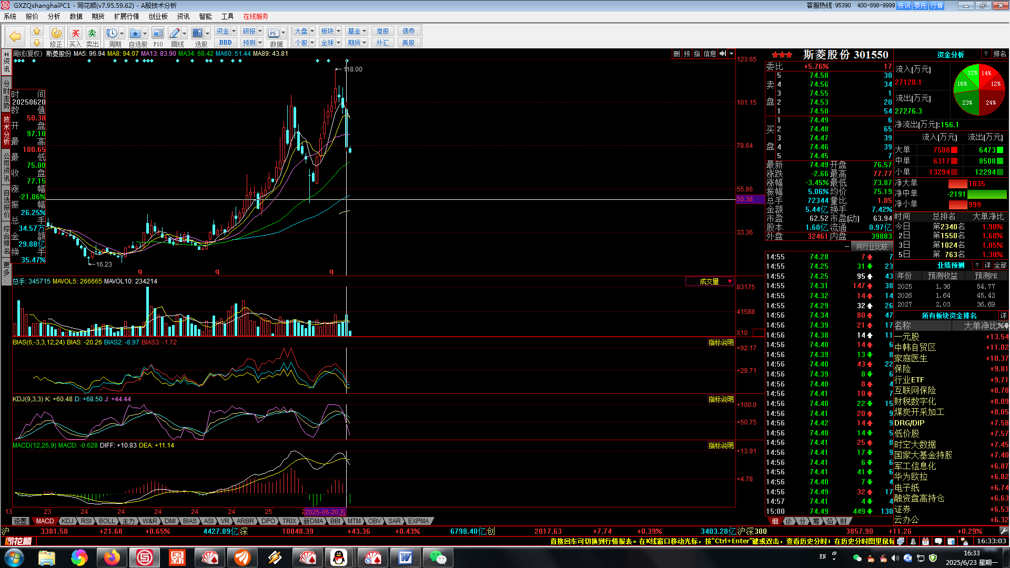
Task: Click the 修正 refresh icon
Action: click(x=56, y=33)
